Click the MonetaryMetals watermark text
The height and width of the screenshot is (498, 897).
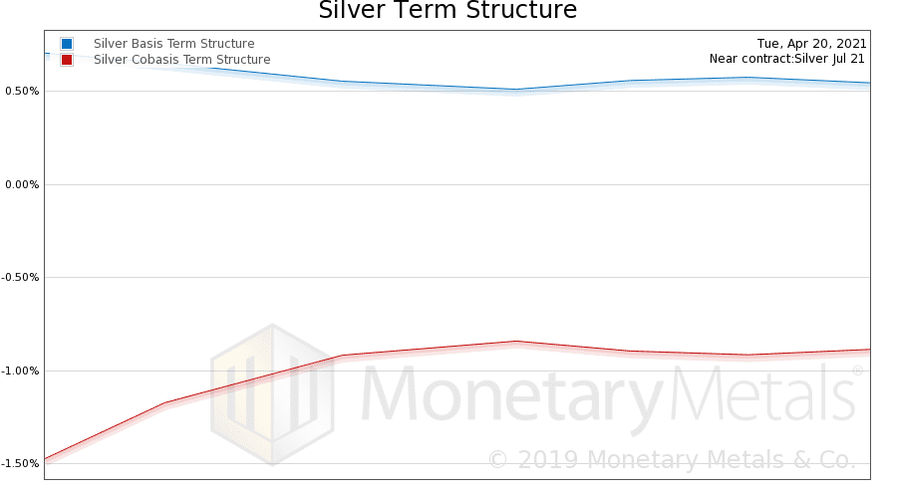pos(608,395)
